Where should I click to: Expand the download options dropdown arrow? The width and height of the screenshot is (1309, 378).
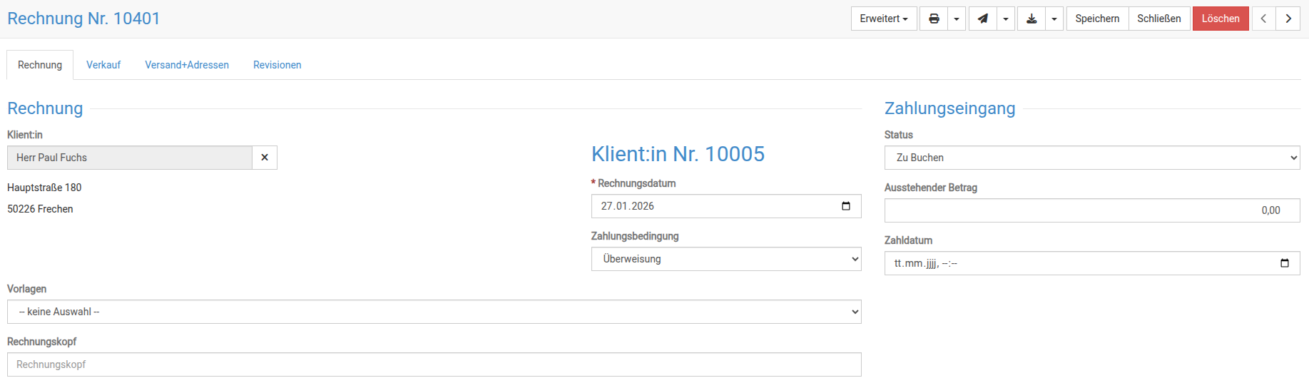(x=1054, y=19)
